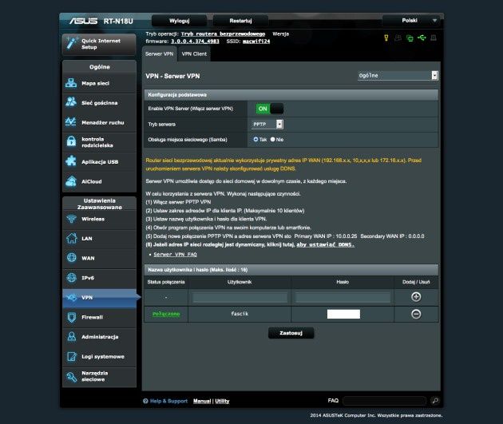Open firmware version 3.0.0.4.374_4983 link
The image size is (503, 424).
195,42
